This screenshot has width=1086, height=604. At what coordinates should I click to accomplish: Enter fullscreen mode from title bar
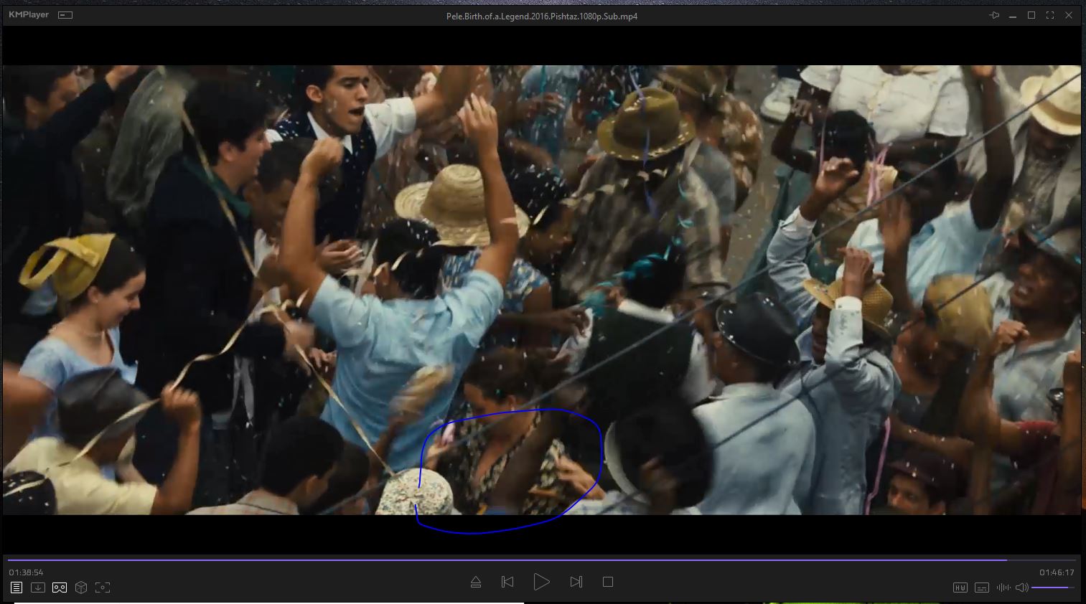pyautogui.click(x=1049, y=15)
